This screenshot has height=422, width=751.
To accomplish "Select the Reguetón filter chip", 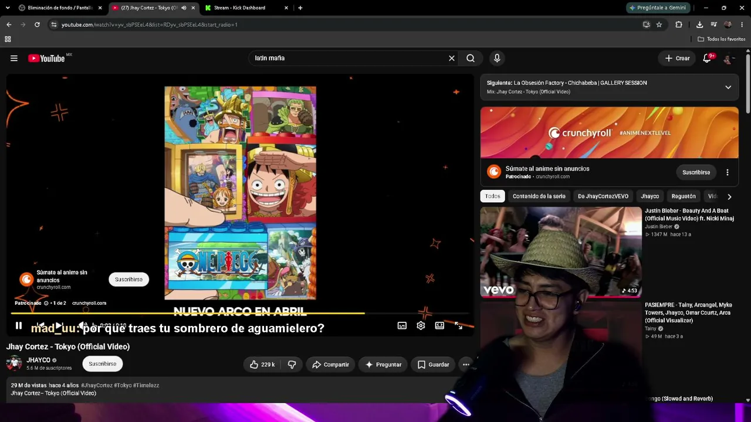I will (684, 196).
